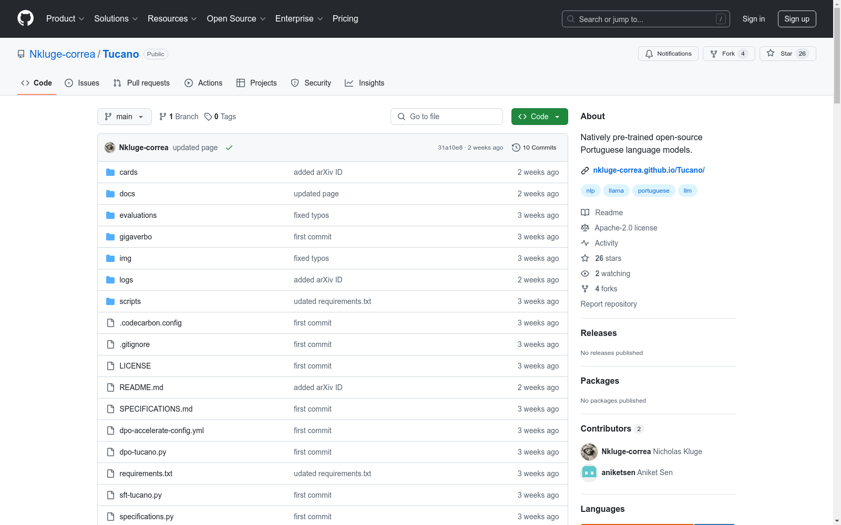Click the Readme book icon
841x525 pixels.
585,213
